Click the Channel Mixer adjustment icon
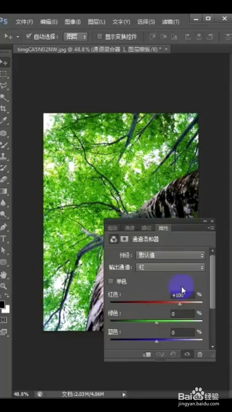 pyautogui.click(x=113, y=239)
